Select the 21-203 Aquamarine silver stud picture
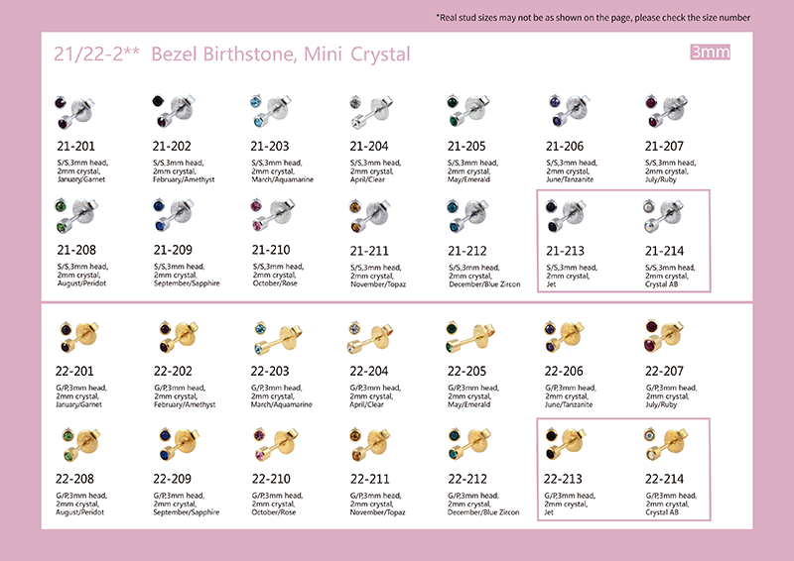The width and height of the screenshot is (794, 561). coord(269,112)
